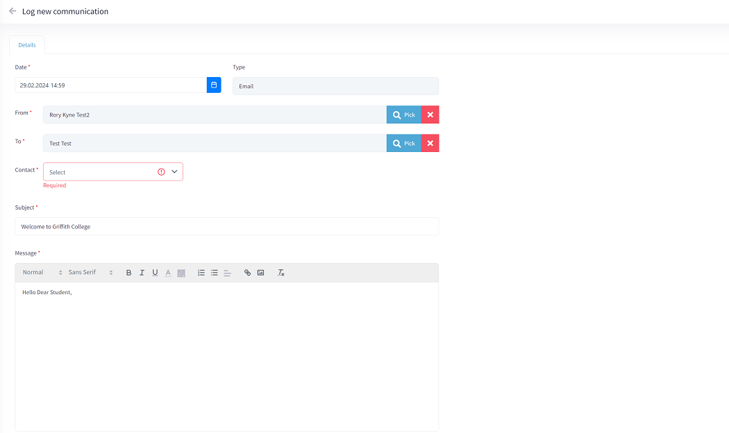Image resolution: width=729 pixels, height=433 pixels.
Task: Clear the From field with red X
Action: (x=430, y=114)
